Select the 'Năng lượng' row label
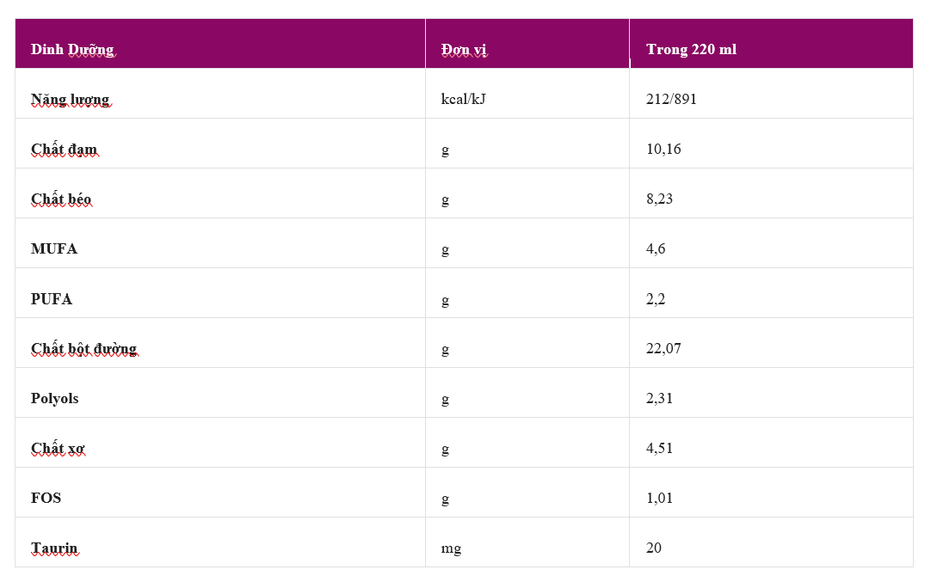The width and height of the screenshot is (931, 588). point(71,99)
